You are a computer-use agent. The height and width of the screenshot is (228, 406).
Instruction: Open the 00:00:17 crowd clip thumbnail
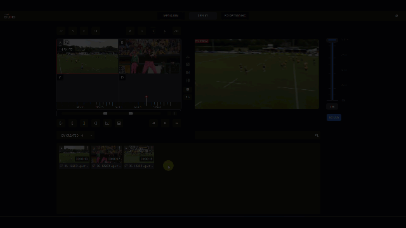coord(107,154)
